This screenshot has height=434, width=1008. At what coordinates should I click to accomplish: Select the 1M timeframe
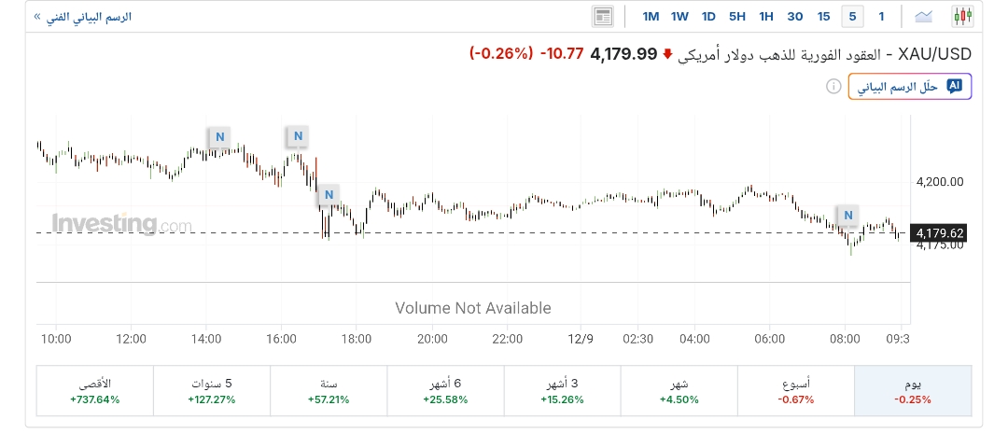pyautogui.click(x=651, y=16)
